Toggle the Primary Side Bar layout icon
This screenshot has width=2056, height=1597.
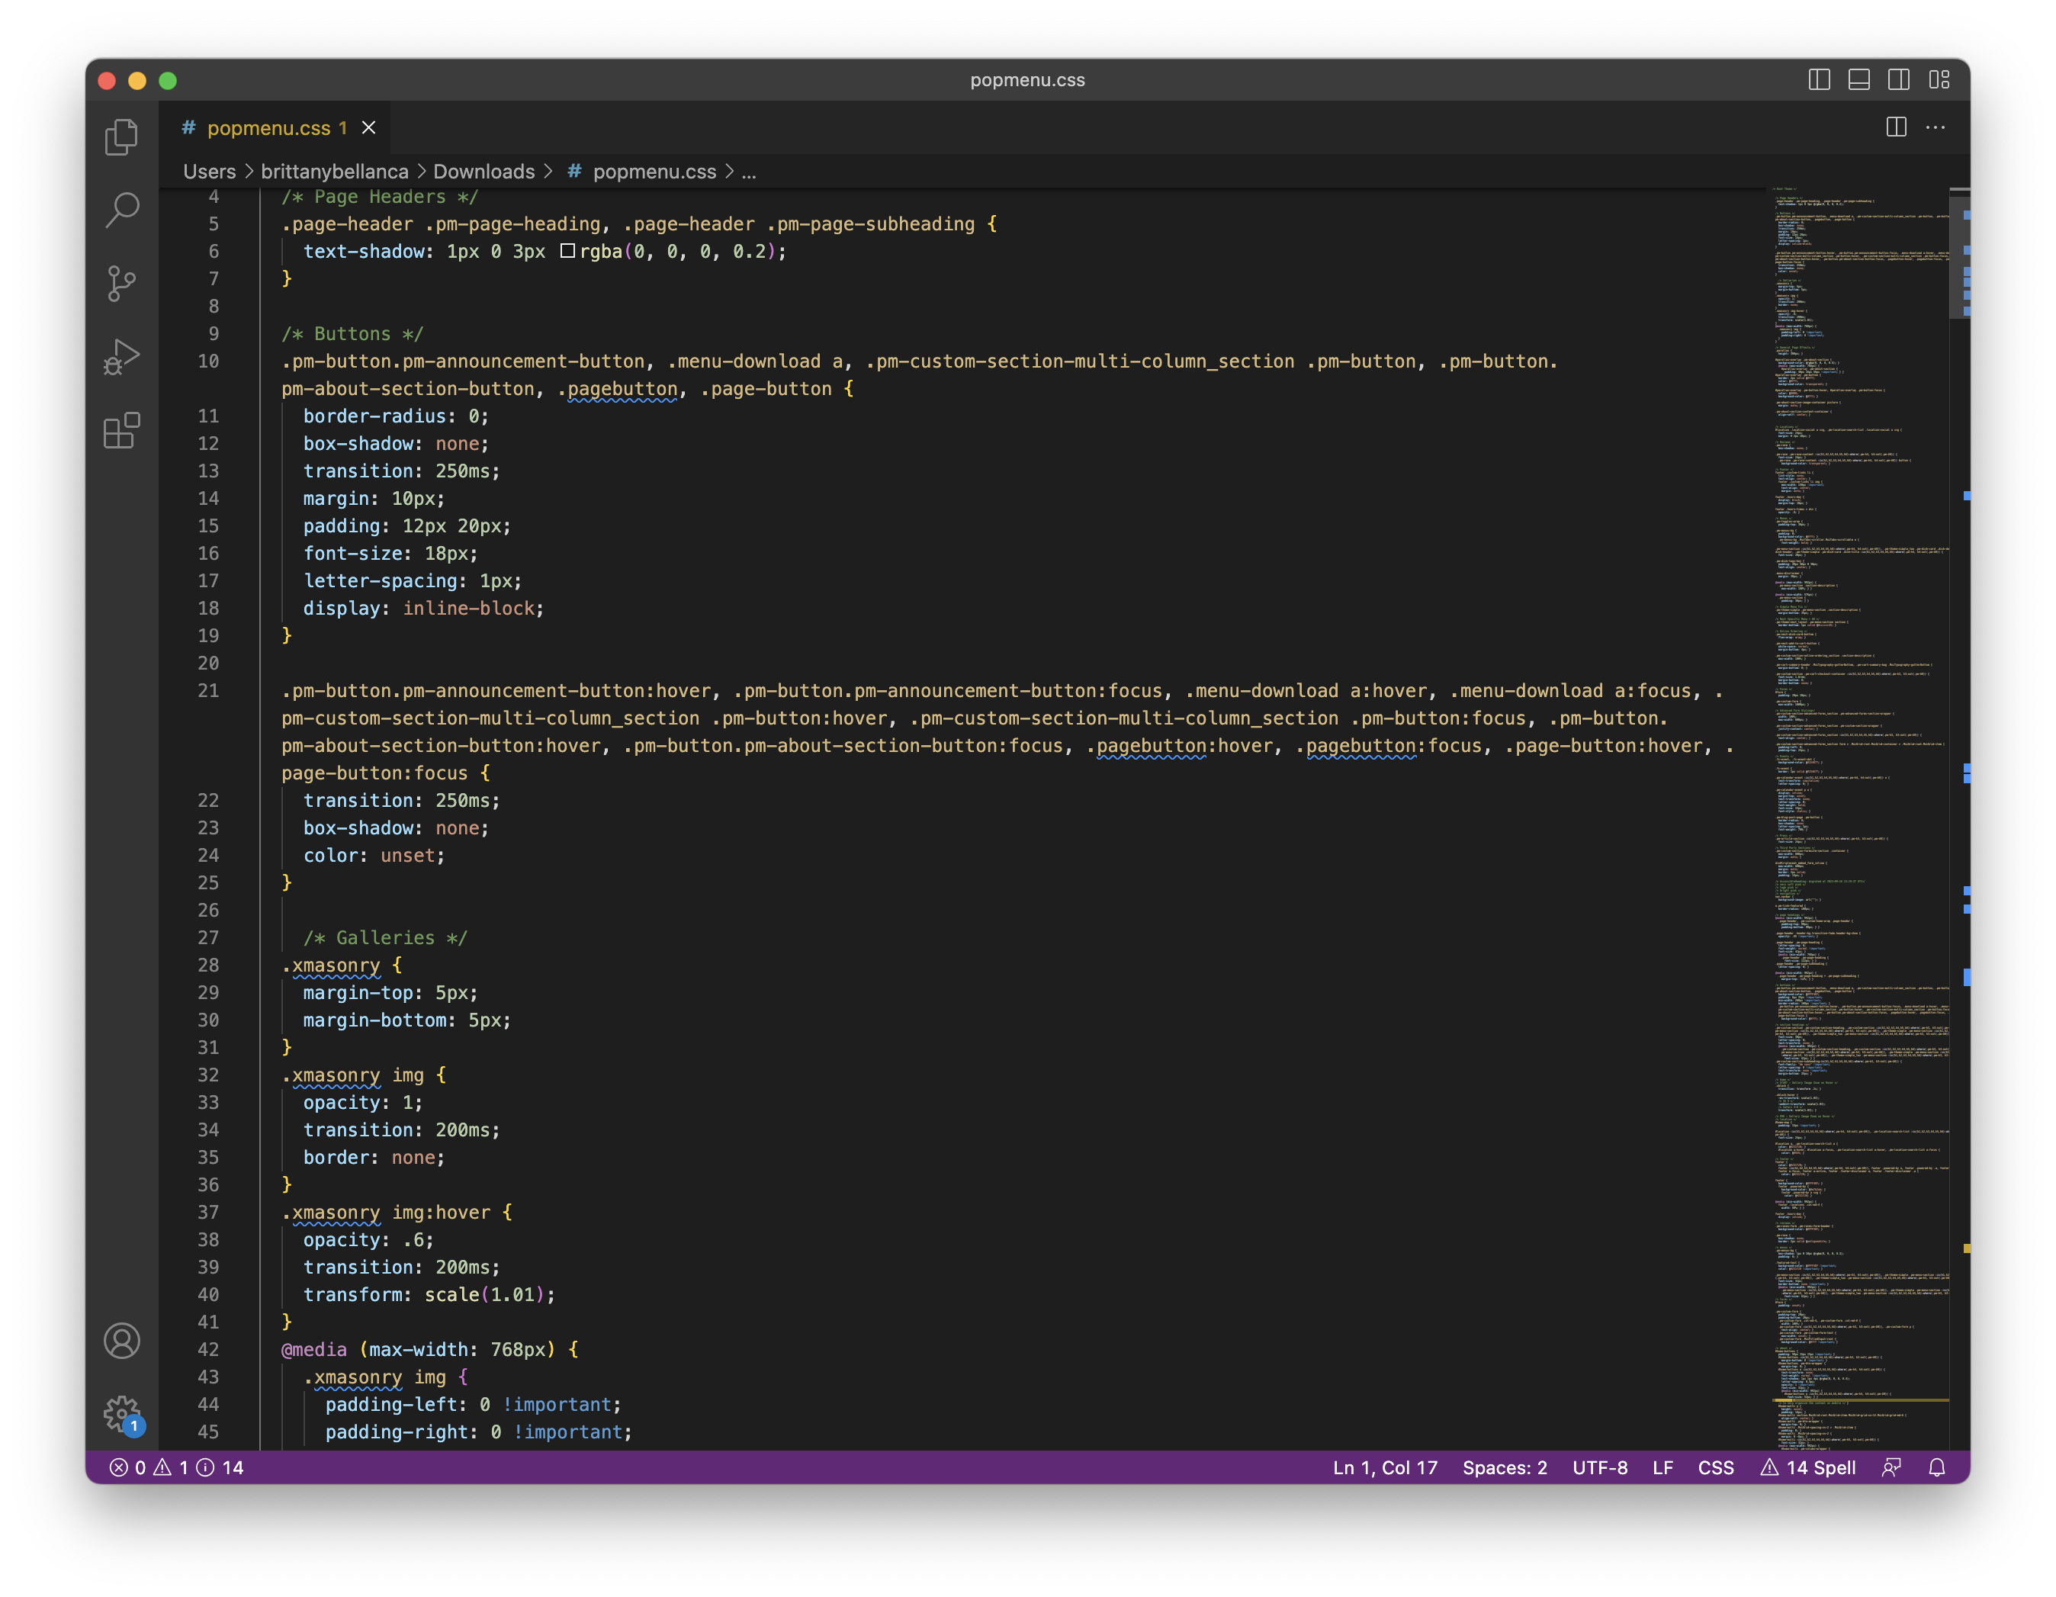(x=1819, y=80)
